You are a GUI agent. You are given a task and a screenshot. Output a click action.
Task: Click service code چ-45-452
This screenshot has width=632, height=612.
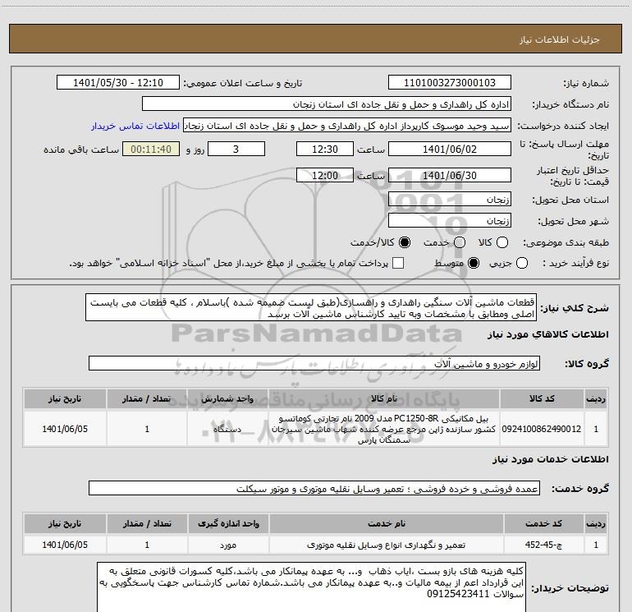click(x=543, y=545)
